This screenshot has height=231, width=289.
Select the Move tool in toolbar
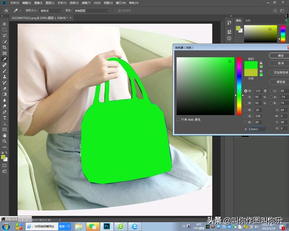pyautogui.click(x=5, y=23)
